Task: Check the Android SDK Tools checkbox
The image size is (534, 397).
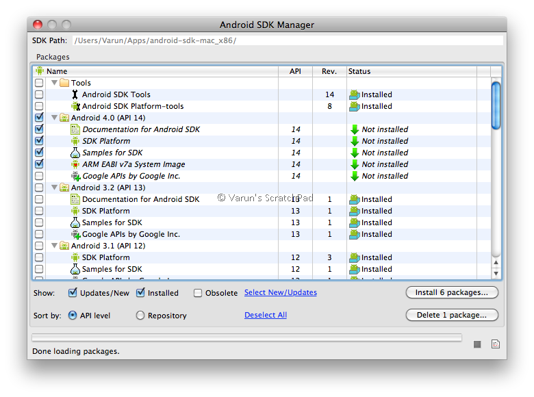Action: coord(39,94)
